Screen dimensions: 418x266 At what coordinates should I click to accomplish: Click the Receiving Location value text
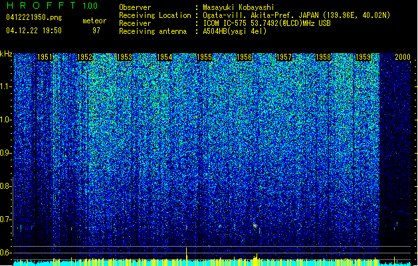296,15
